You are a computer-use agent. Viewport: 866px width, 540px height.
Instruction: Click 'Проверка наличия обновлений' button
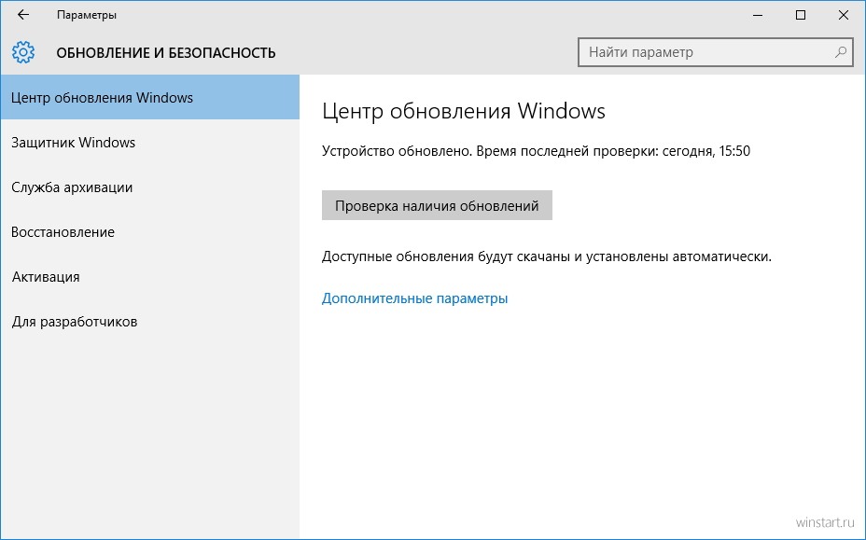coord(437,205)
